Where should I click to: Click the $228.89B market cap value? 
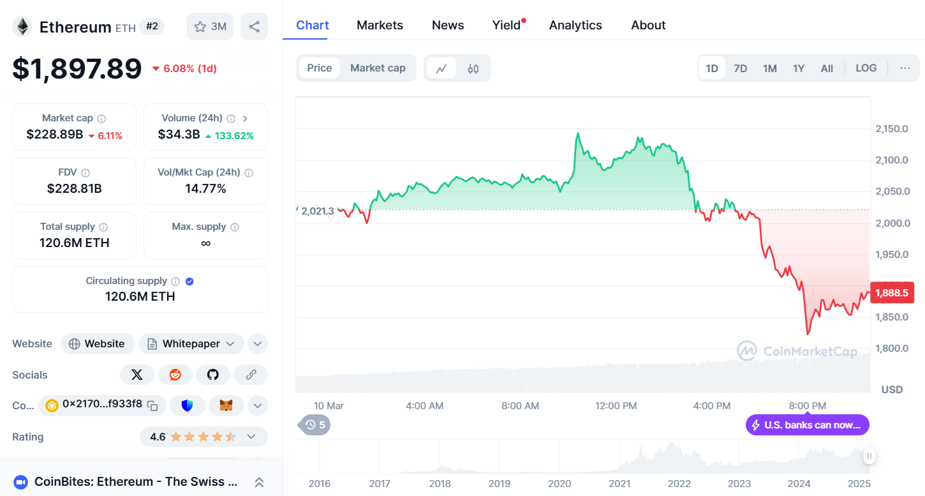[55, 135]
